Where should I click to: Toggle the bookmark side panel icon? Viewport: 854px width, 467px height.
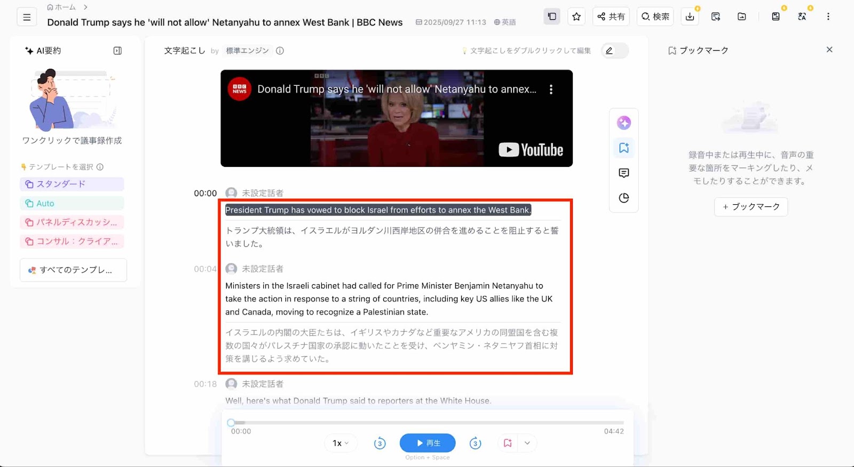[x=624, y=148]
